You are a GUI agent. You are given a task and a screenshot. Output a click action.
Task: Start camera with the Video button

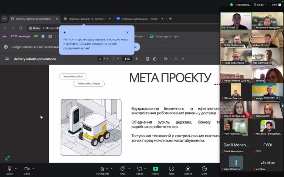click(x=27, y=169)
